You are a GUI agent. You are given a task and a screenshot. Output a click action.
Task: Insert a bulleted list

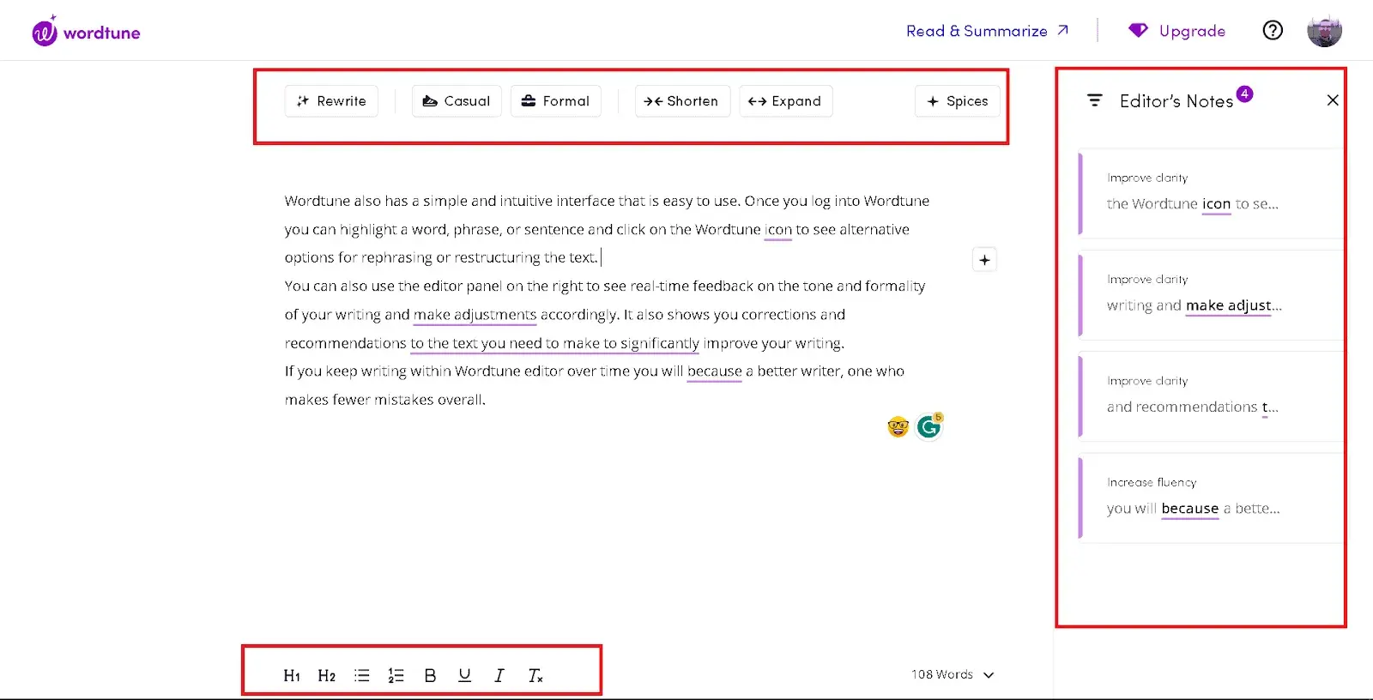point(362,675)
